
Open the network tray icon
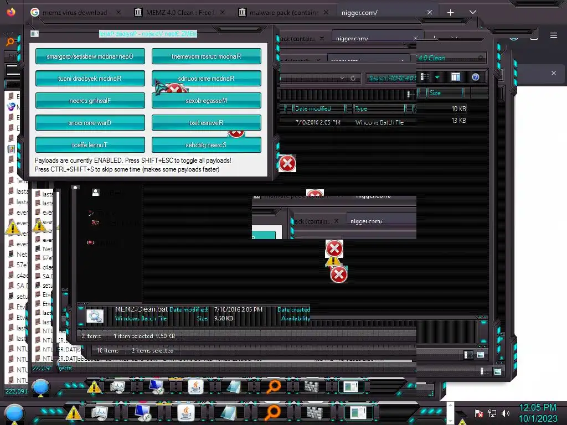pos(492,413)
